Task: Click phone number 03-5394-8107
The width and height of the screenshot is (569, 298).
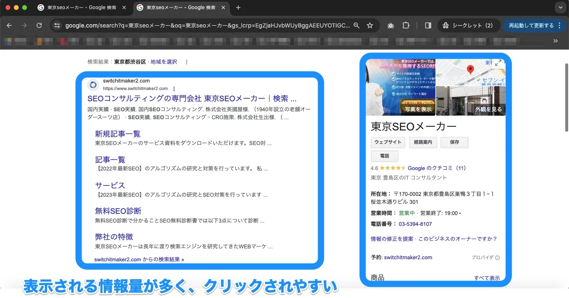Action: pyautogui.click(x=415, y=224)
